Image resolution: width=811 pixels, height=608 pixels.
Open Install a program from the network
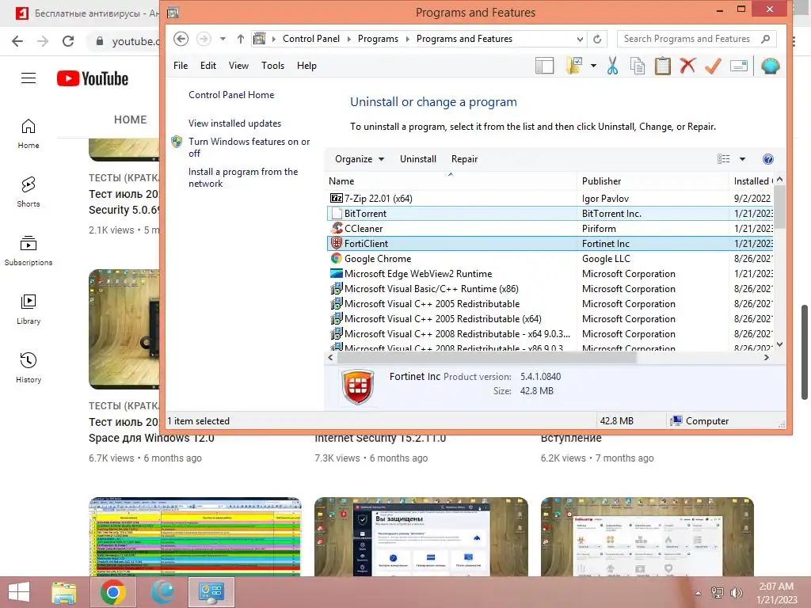click(x=243, y=177)
